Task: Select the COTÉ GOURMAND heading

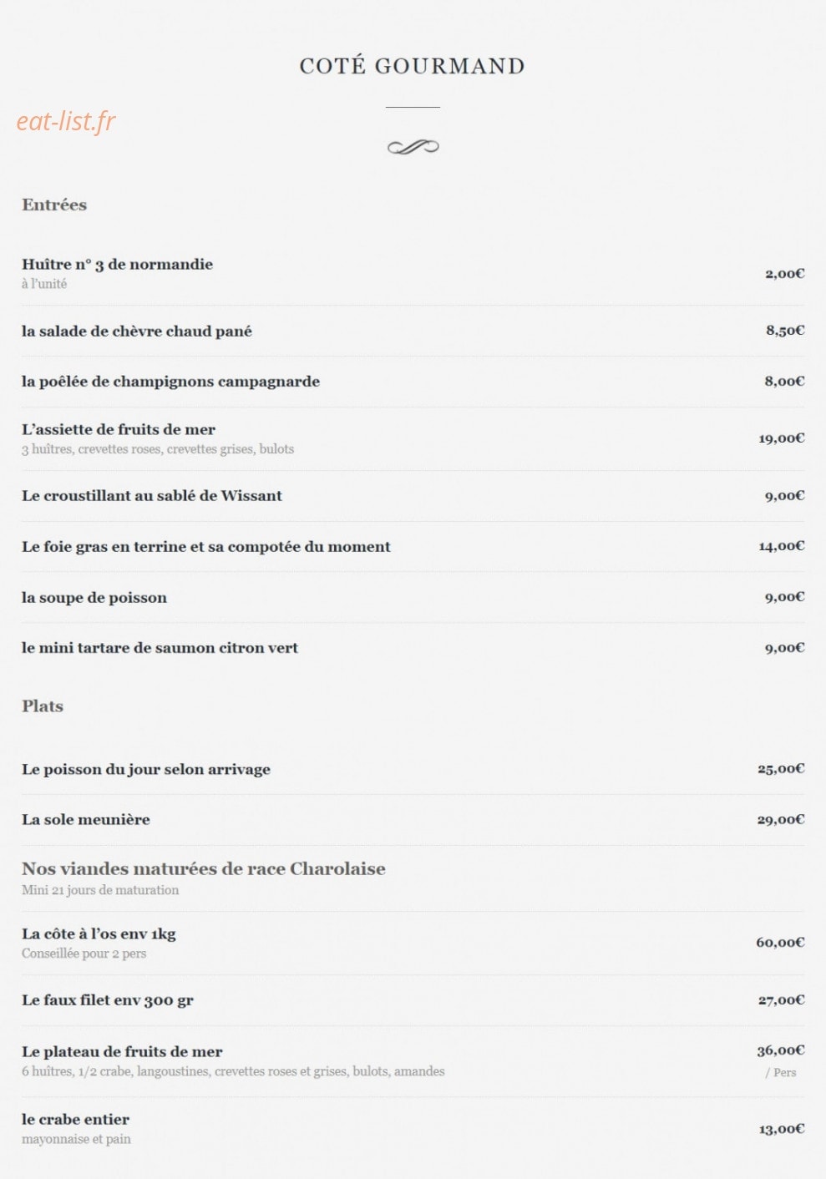Action: (413, 66)
